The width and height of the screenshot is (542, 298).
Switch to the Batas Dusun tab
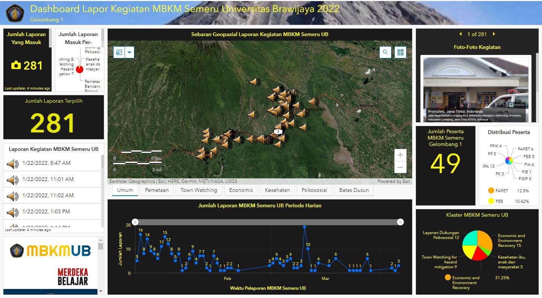(x=354, y=190)
